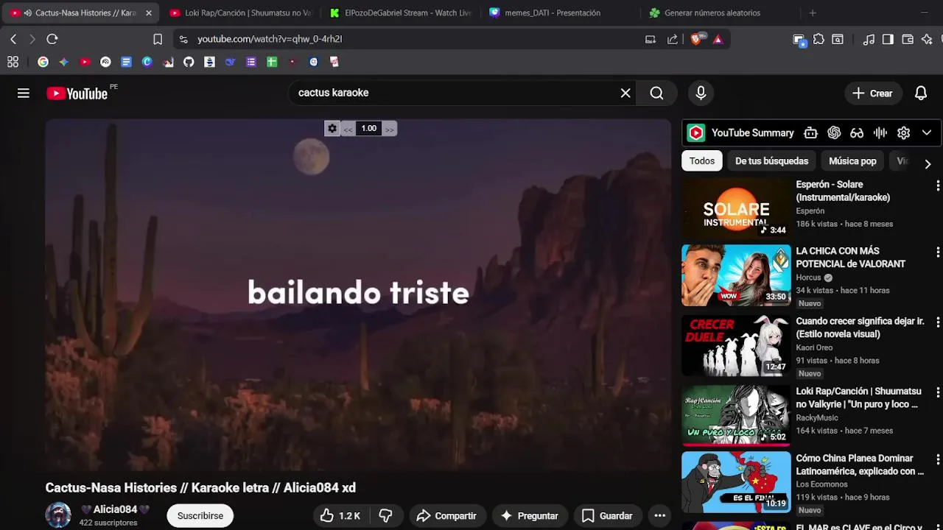Bookmark this page with bookmark icon
Image resolution: width=943 pixels, height=530 pixels.
coord(158,39)
